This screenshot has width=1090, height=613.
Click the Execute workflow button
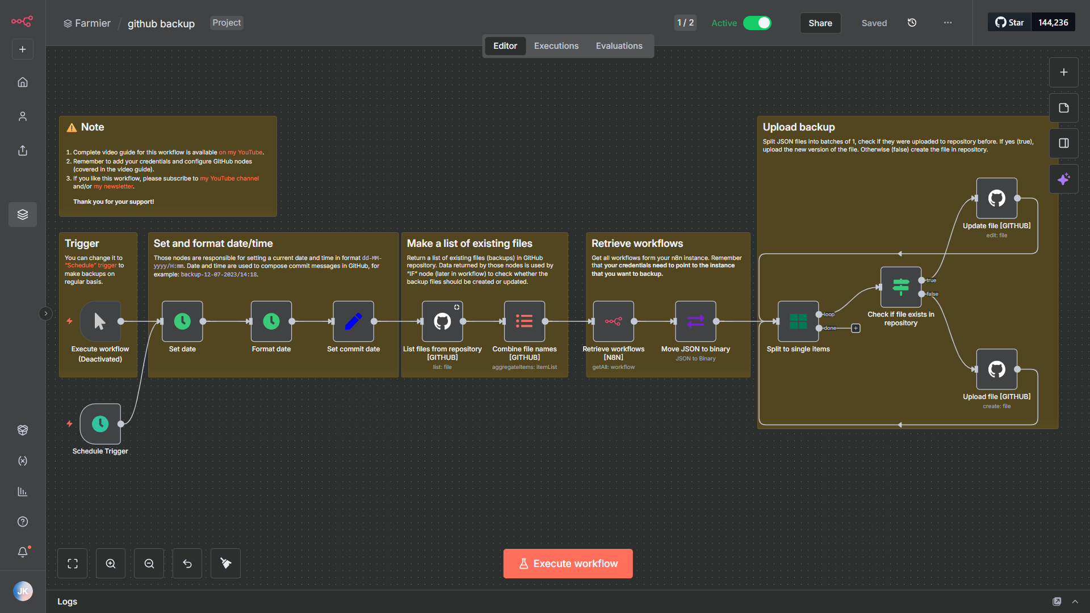click(x=568, y=564)
